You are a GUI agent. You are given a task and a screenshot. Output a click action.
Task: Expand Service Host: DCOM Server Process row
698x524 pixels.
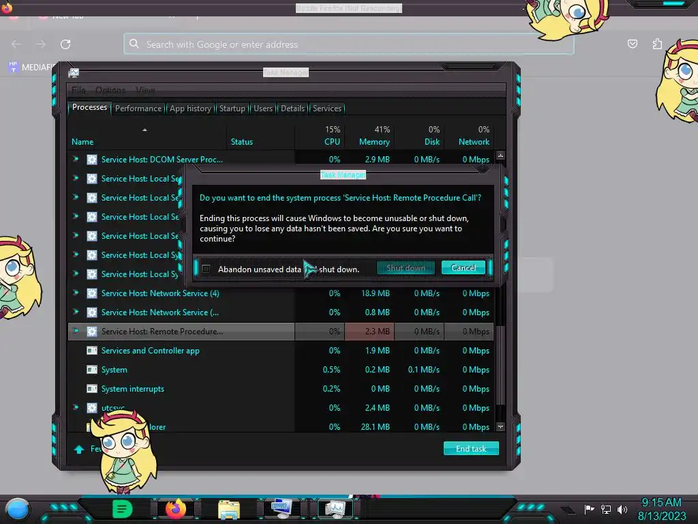76,159
